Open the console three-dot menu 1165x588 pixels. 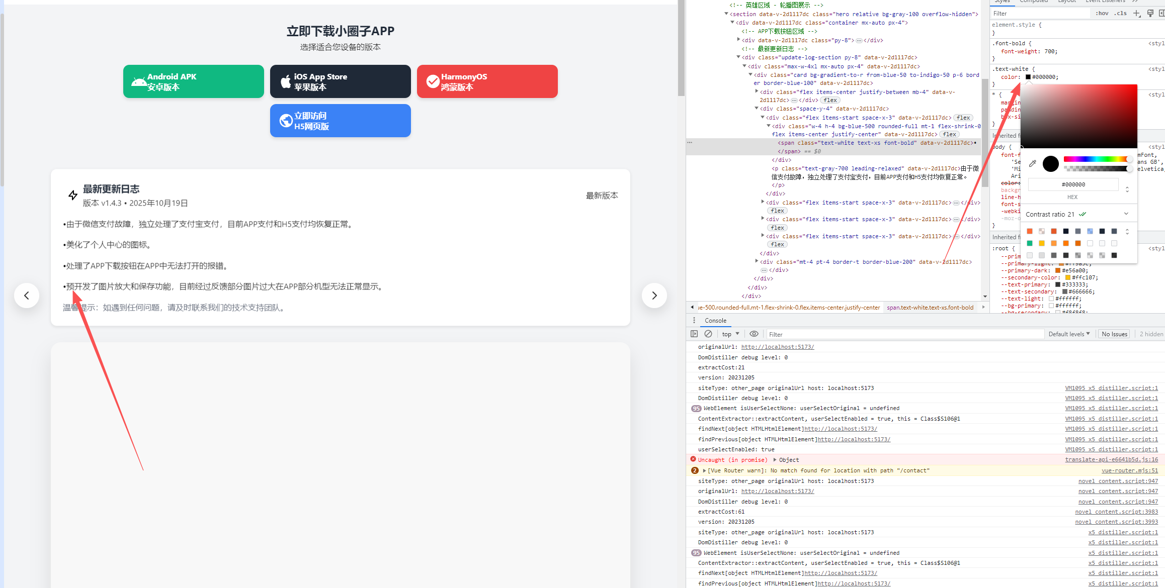(x=694, y=320)
